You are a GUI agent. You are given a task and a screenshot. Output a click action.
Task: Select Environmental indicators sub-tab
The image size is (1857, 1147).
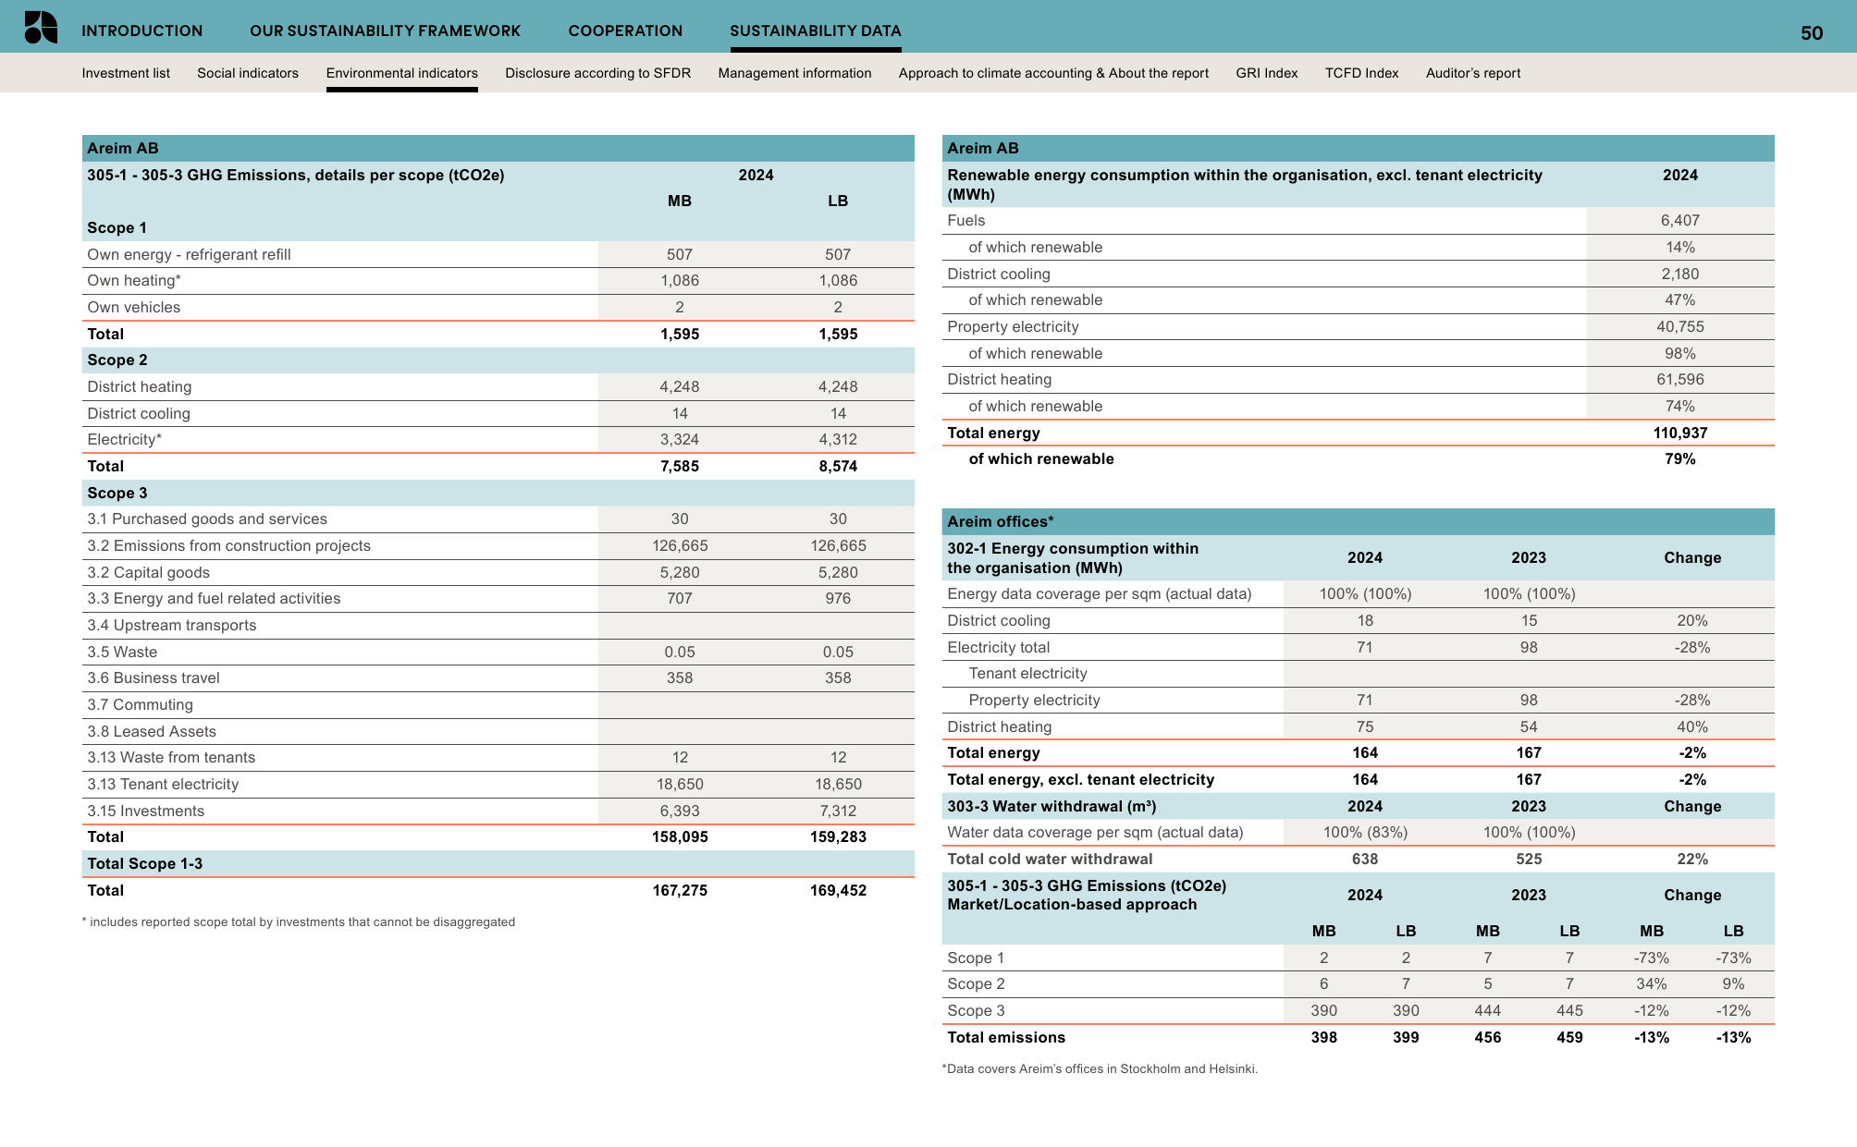click(x=401, y=73)
